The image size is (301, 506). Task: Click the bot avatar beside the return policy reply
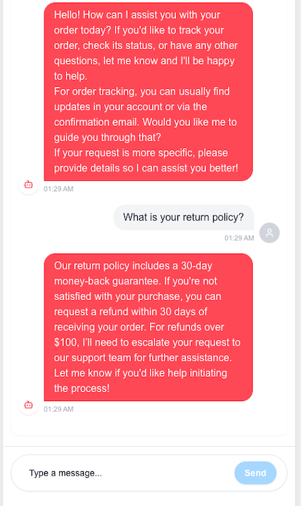[29, 404]
